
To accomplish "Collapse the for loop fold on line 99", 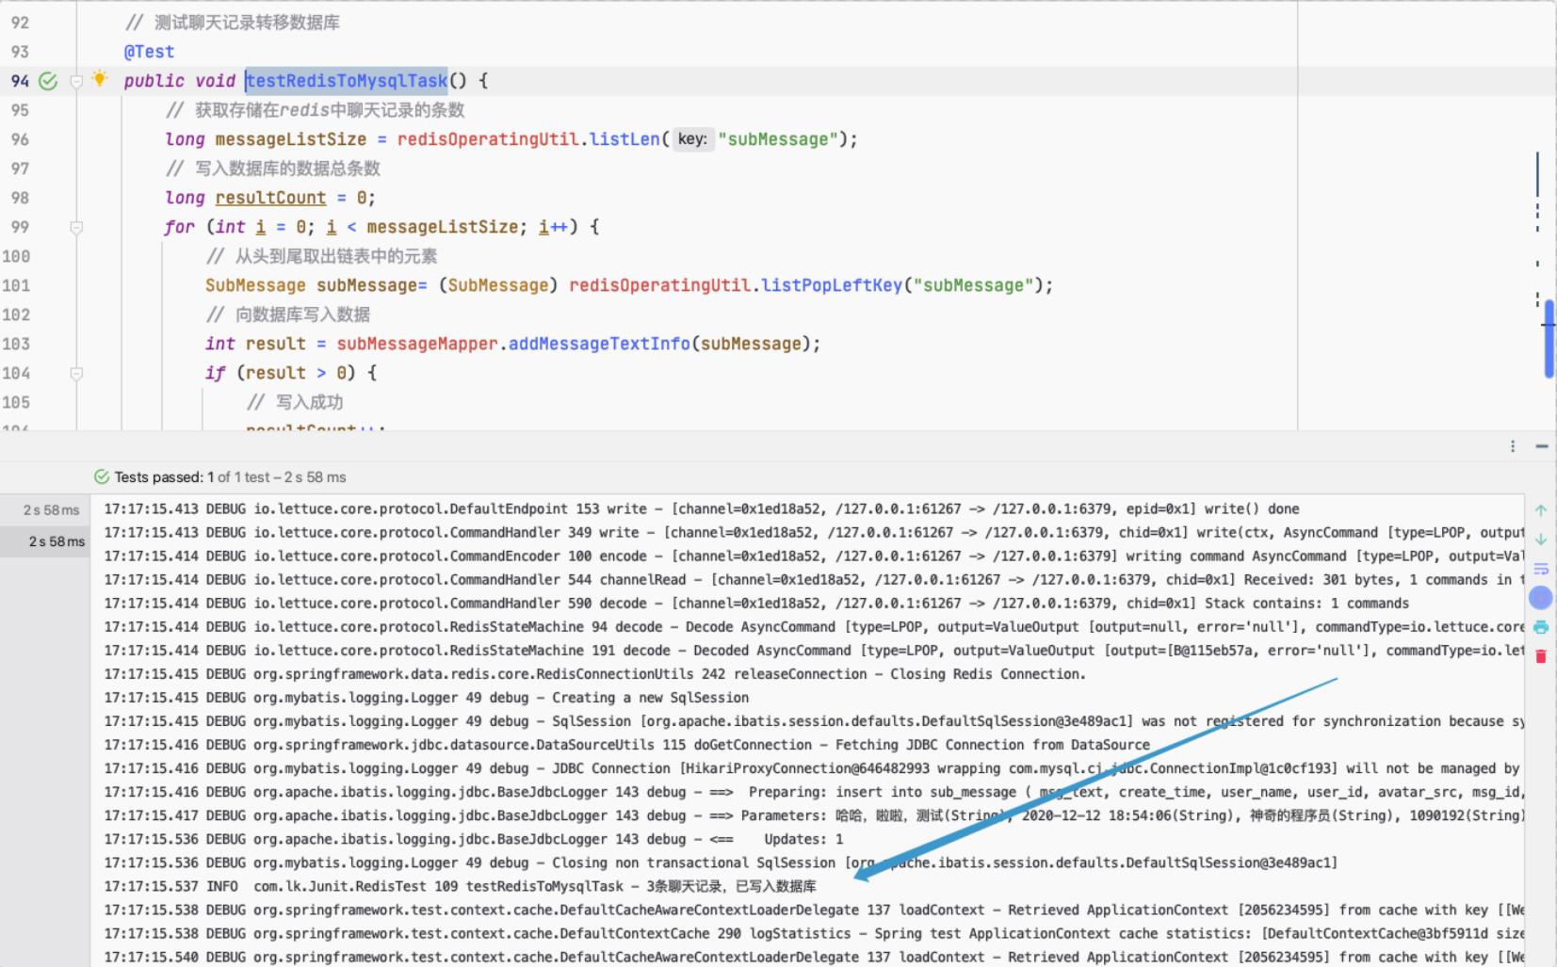I will 76,227.
